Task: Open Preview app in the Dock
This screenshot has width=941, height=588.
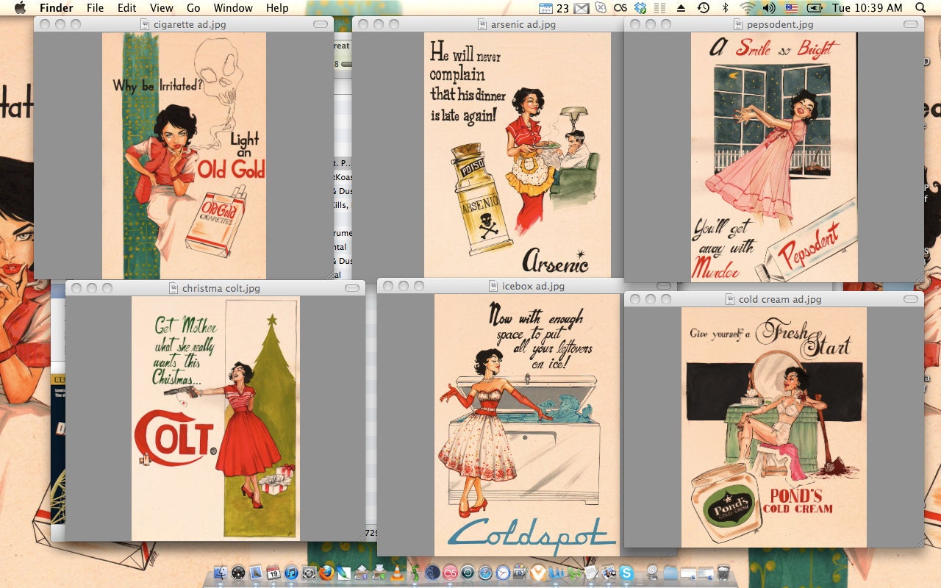Action: click(x=608, y=573)
